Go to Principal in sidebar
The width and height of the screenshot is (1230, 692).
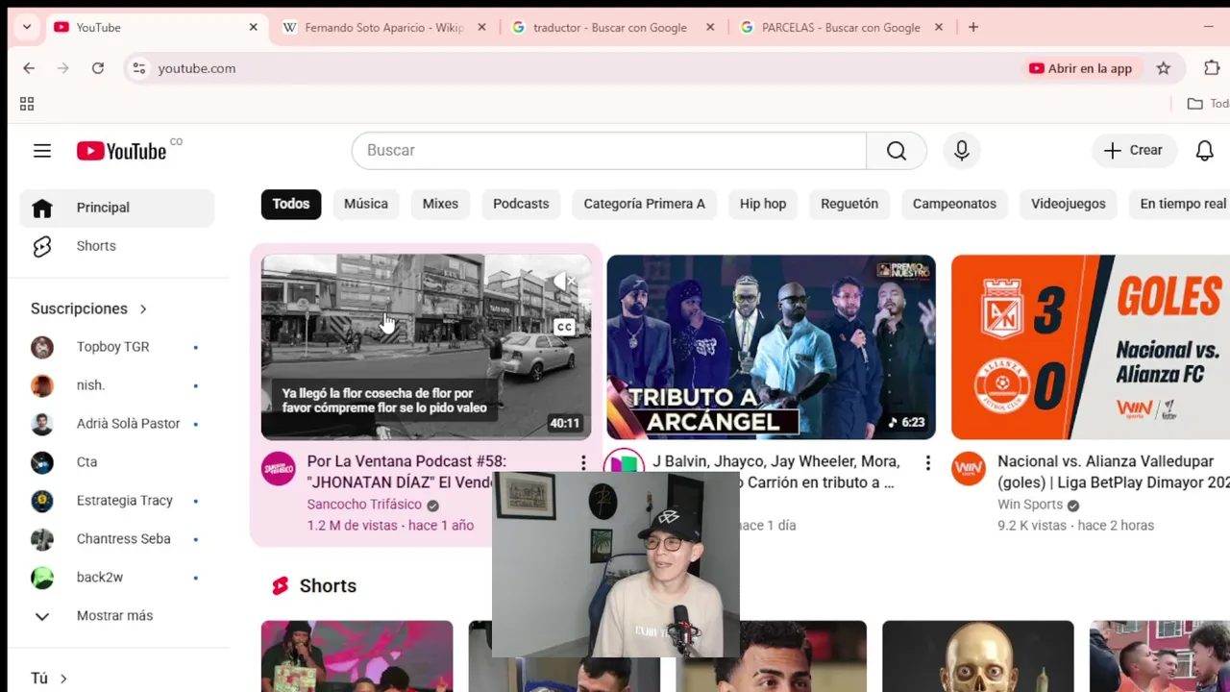pos(116,208)
